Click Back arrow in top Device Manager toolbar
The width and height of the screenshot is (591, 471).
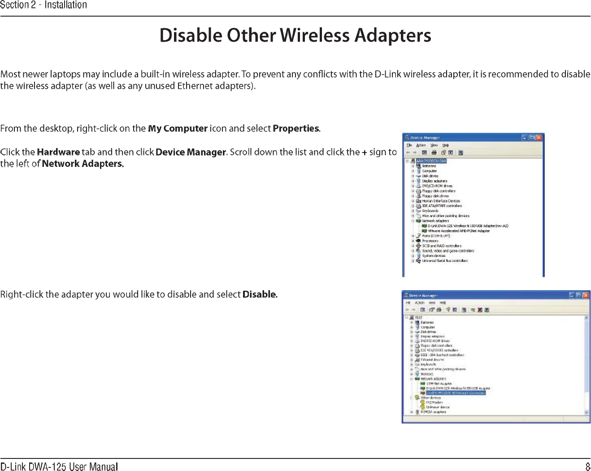tap(408, 153)
